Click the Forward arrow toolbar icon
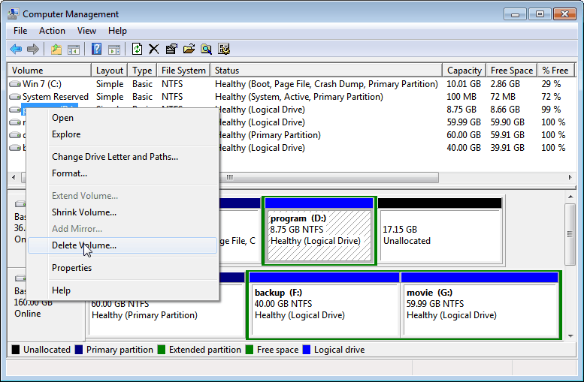 tap(33, 49)
